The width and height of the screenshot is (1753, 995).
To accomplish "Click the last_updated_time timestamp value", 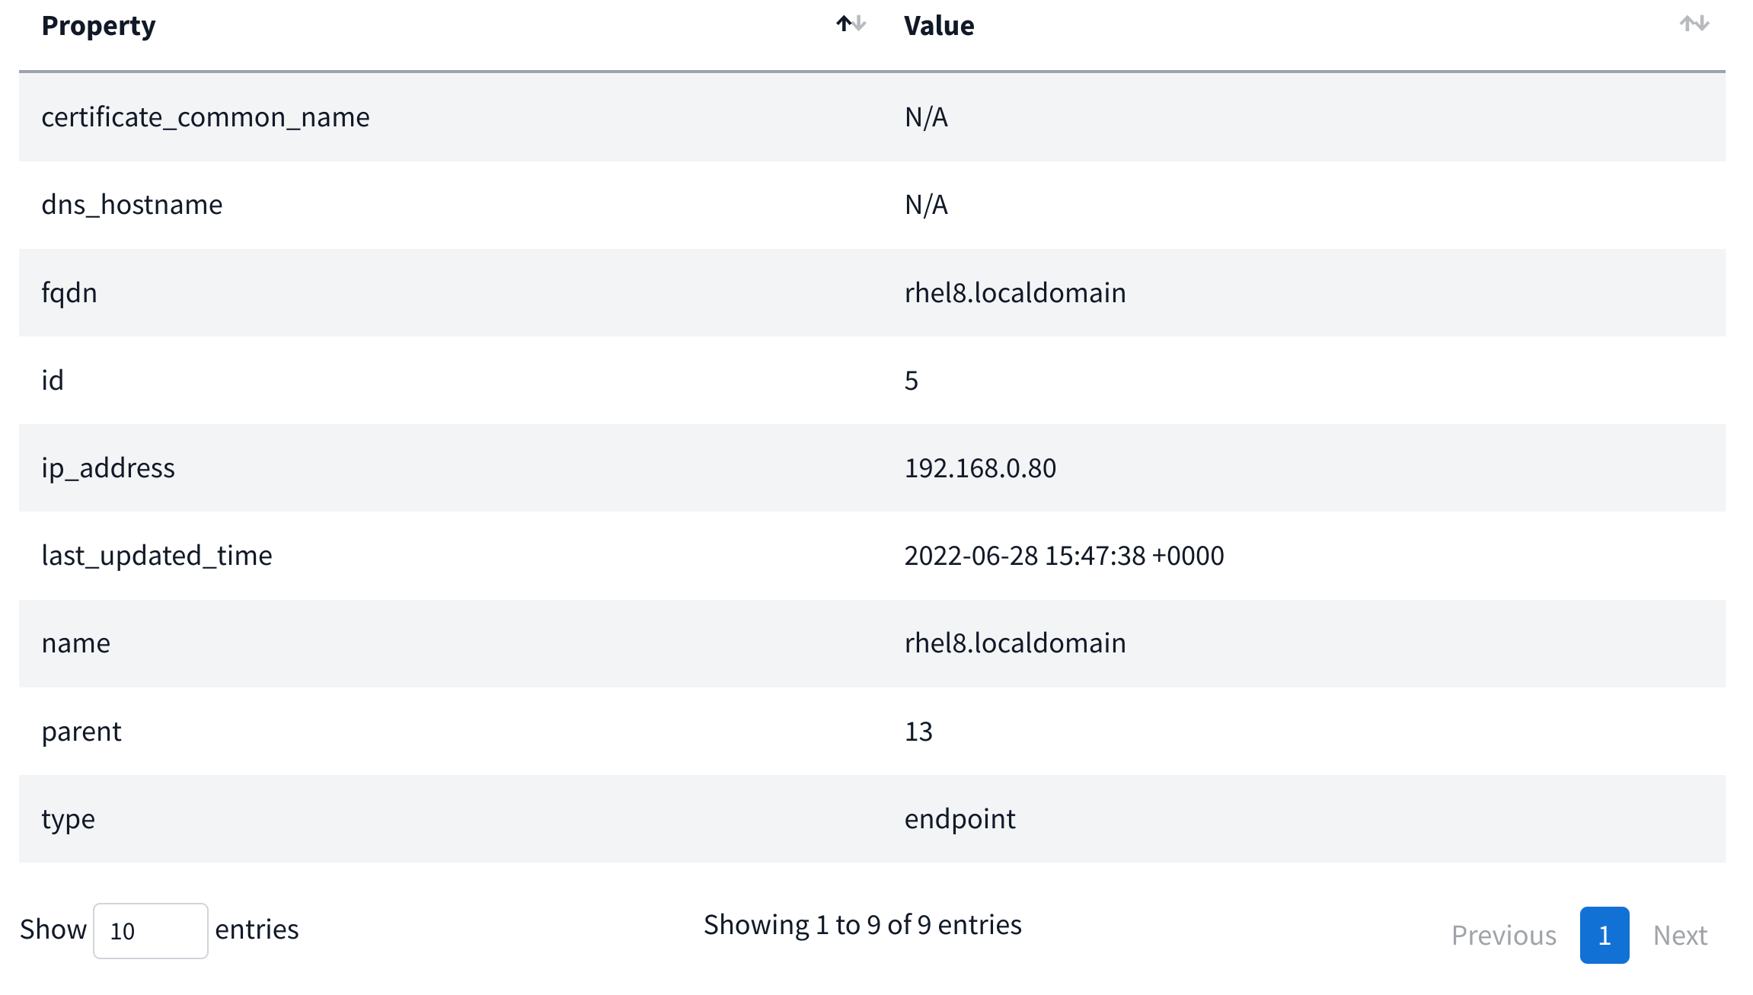I will 1064,556.
